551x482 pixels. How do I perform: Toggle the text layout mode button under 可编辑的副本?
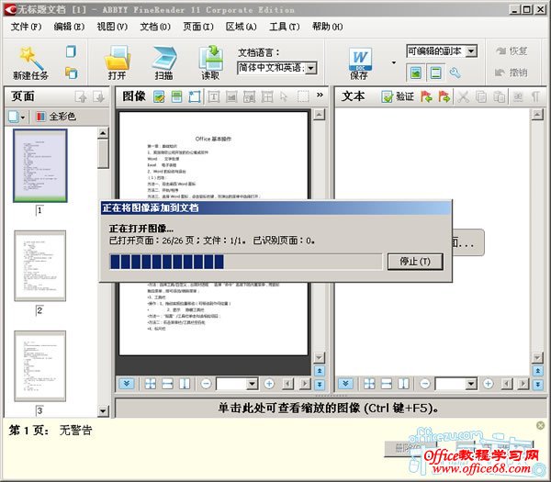(435, 73)
